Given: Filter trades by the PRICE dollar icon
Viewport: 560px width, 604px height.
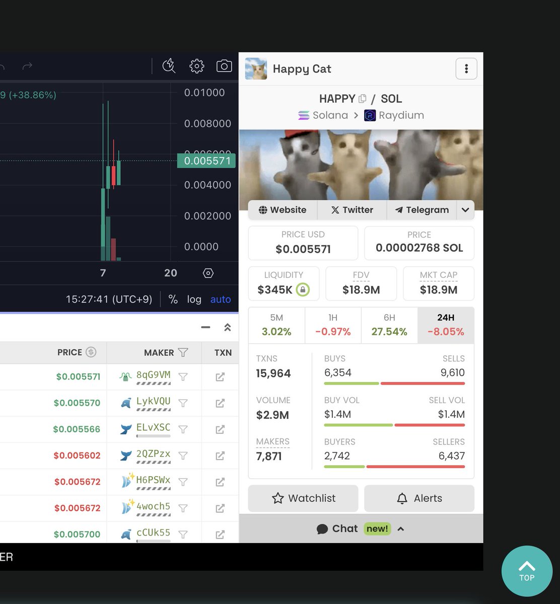Looking at the screenshot, I should (91, 352).
